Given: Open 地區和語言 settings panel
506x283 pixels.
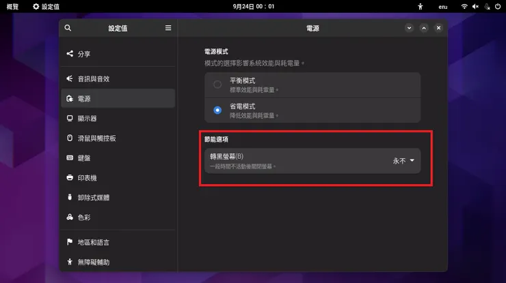Looking at the screenshot, I should [118, 242].
